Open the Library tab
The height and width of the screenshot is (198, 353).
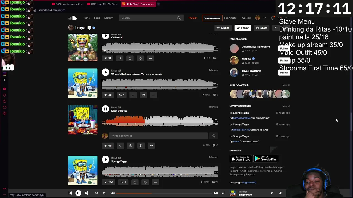point(108,18)
